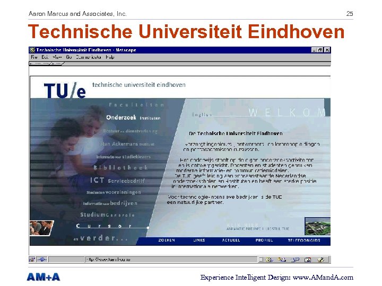The image size is (382, 286).
Task: Open the File menu
Action: [34, 57]
